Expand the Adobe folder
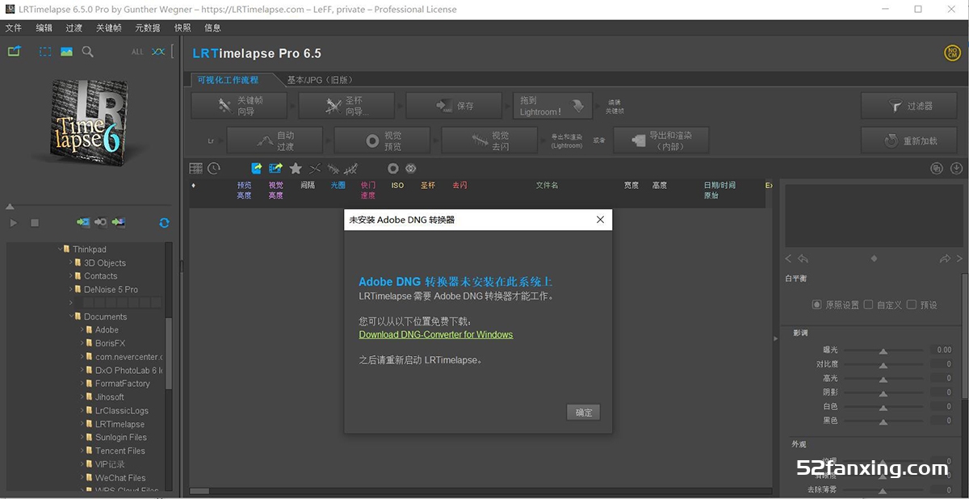 [82, 329]
